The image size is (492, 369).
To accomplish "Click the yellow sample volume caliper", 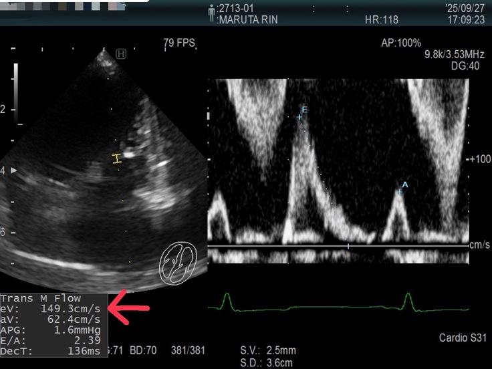I will (x=117, y=158).
